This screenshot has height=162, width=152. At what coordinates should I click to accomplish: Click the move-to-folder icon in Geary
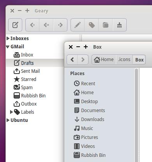coord(106,25)
